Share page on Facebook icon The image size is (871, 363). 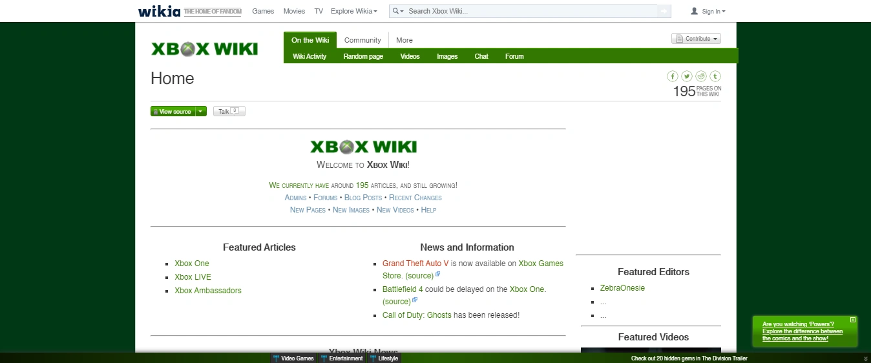tap(673, 76)
